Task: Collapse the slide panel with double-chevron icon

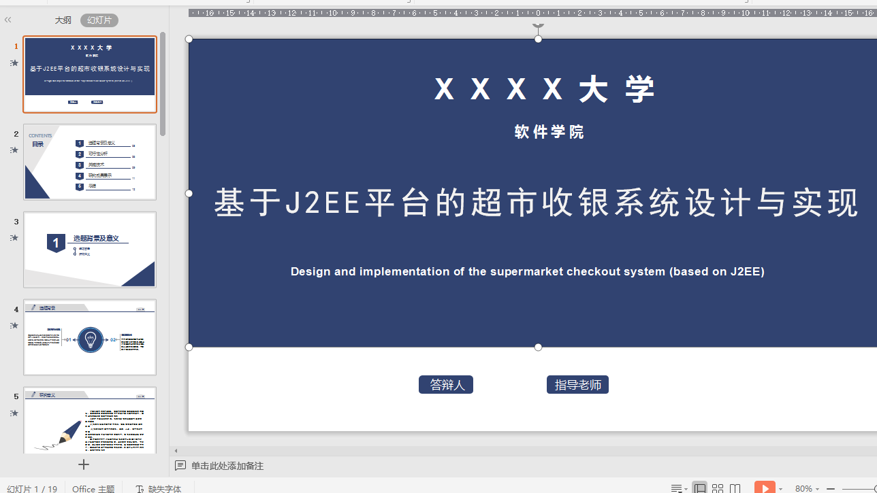Action: (x=8, y=20)
